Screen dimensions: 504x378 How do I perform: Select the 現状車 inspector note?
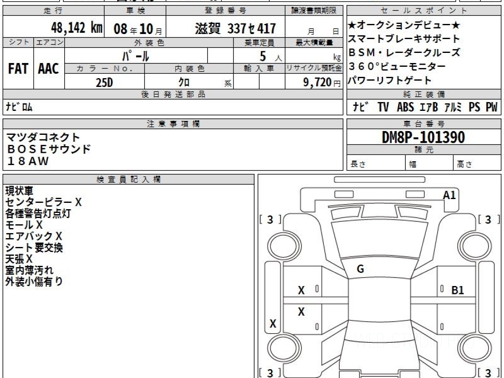coord(19,191)
